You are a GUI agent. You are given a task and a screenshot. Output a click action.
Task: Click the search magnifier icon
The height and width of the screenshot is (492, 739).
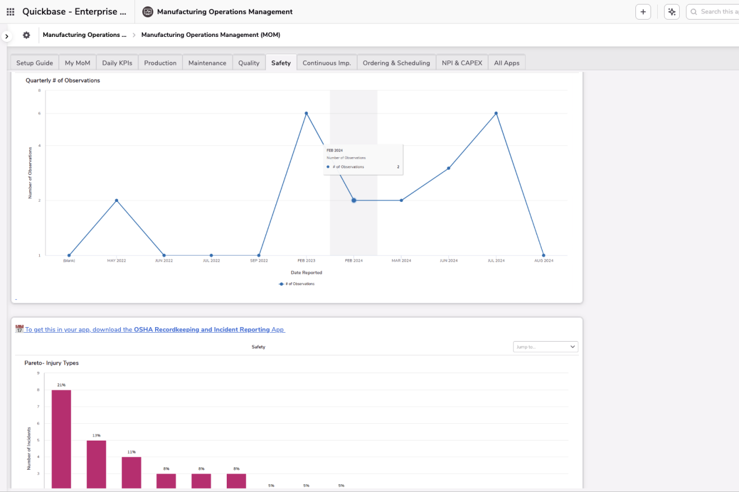[x=694, y=12]
